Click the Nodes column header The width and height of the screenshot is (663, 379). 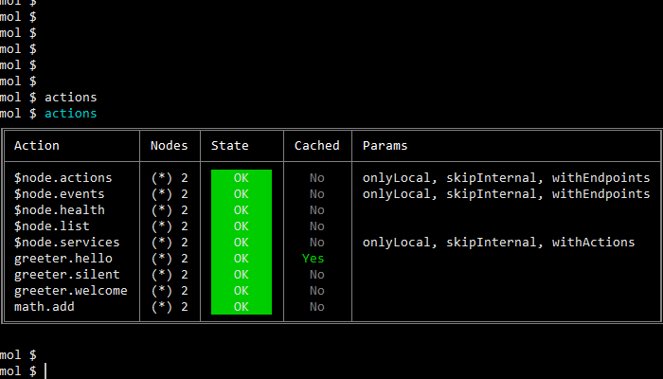(170, 145)
